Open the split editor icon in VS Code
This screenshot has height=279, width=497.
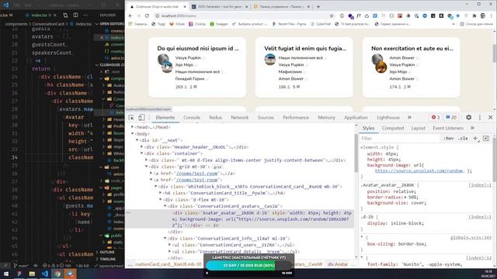[x=75, y=15]
